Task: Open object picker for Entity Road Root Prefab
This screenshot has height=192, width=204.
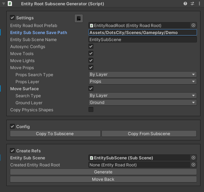Action: (193, 25)
